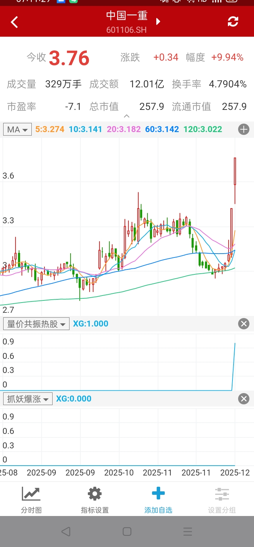Open the MA indicator dropdown

pyautogui.click(x=17, y=130)
